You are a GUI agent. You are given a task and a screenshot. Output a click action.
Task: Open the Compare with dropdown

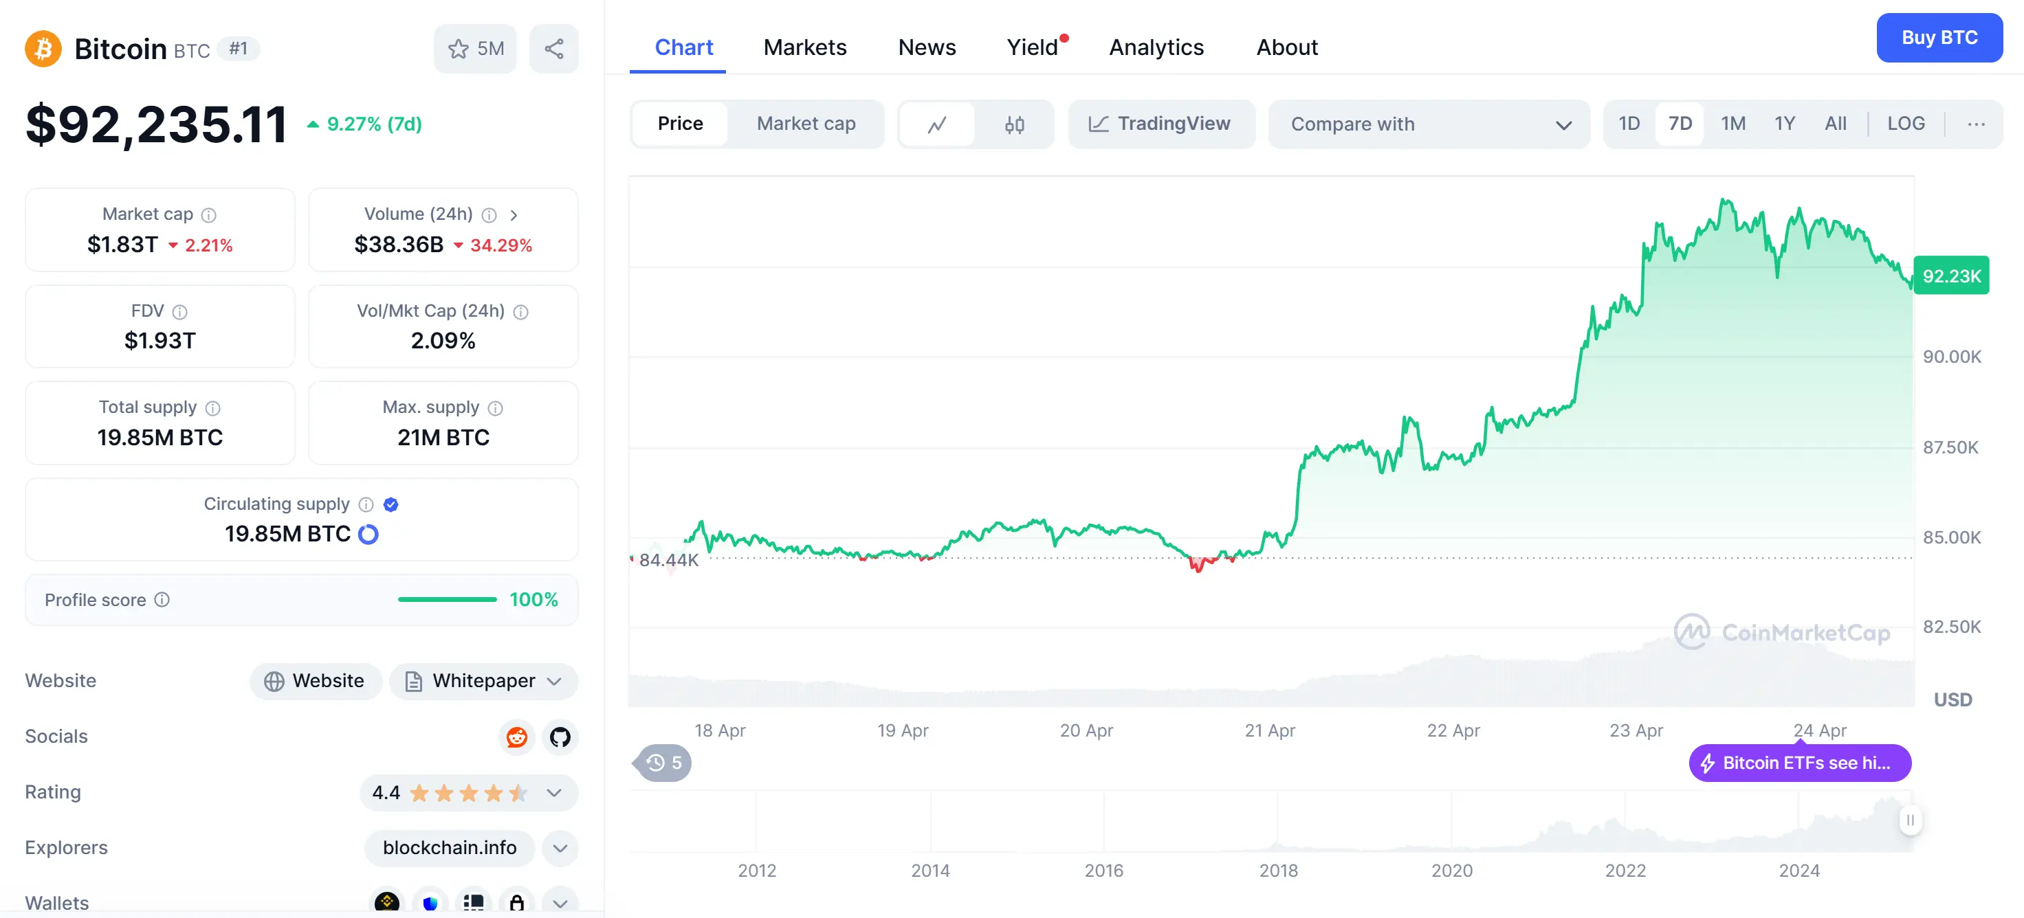click(x=1429, y=124)
